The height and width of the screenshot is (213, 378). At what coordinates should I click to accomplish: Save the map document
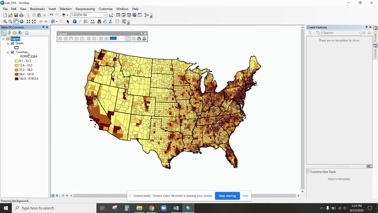(x=16, y=15)
